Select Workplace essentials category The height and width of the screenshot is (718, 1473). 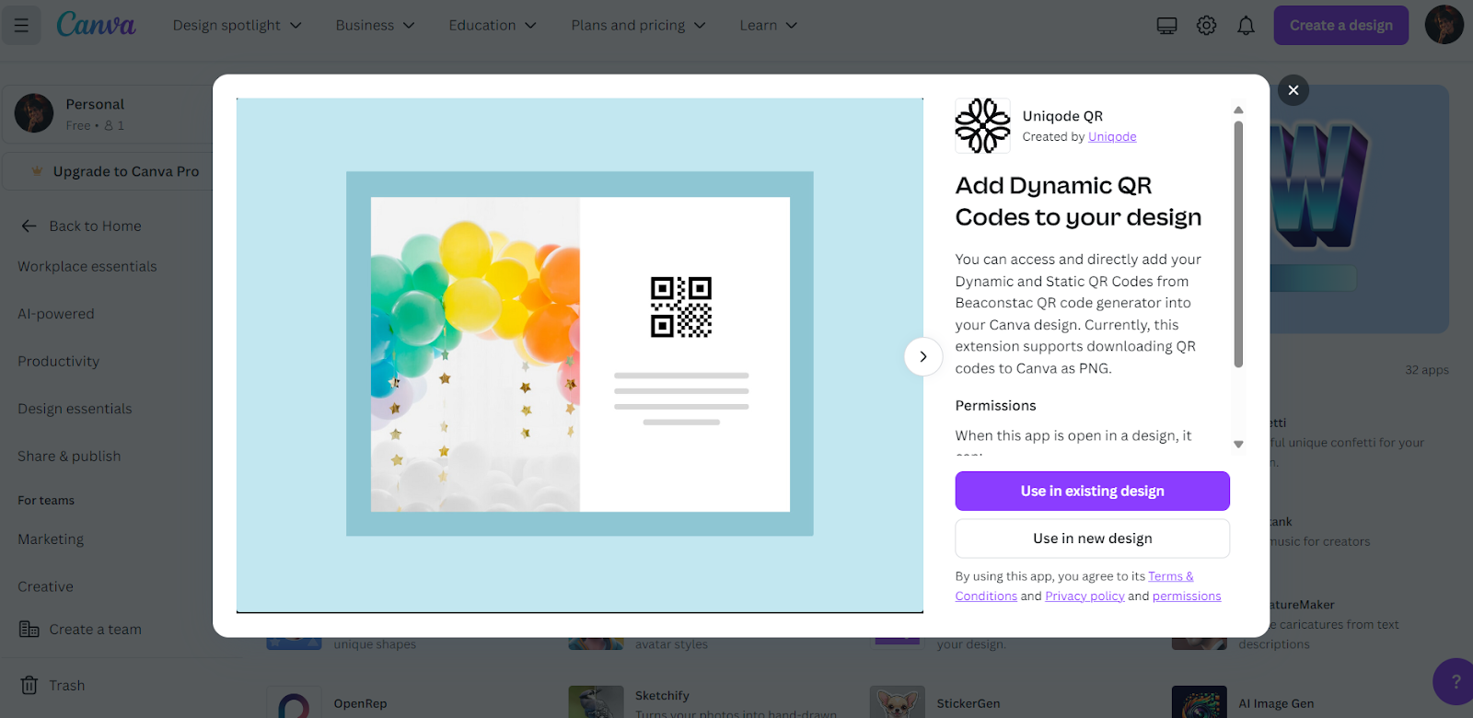(x=87, y=266)
